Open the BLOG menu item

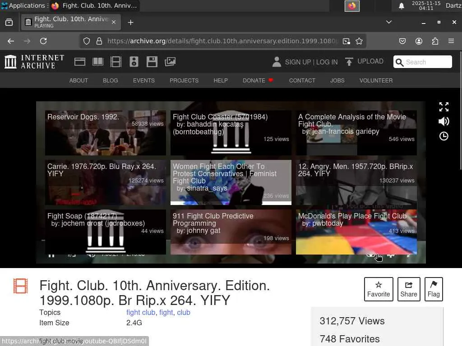(110, 81)
